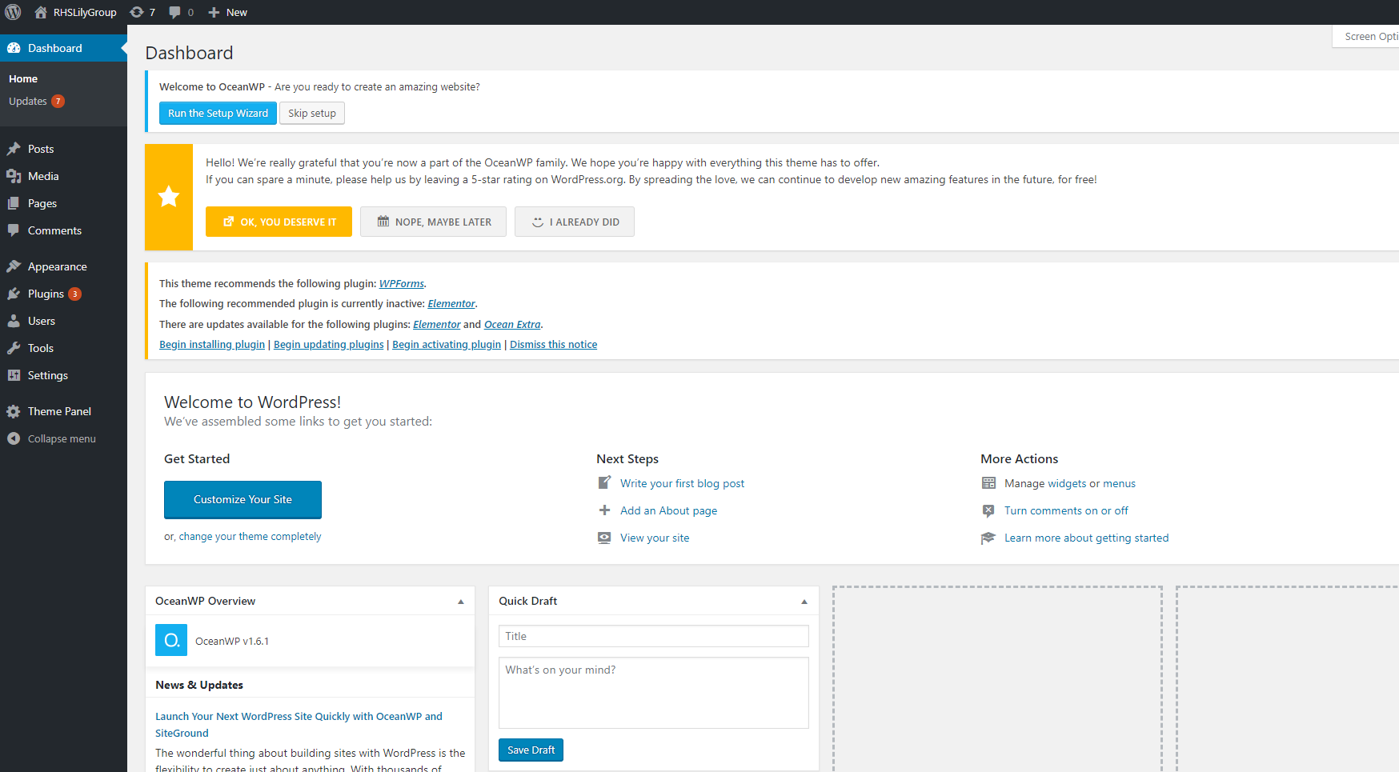
Task: Click the pencil icon beside Write your first blog post
Action: tap(605, 482)
